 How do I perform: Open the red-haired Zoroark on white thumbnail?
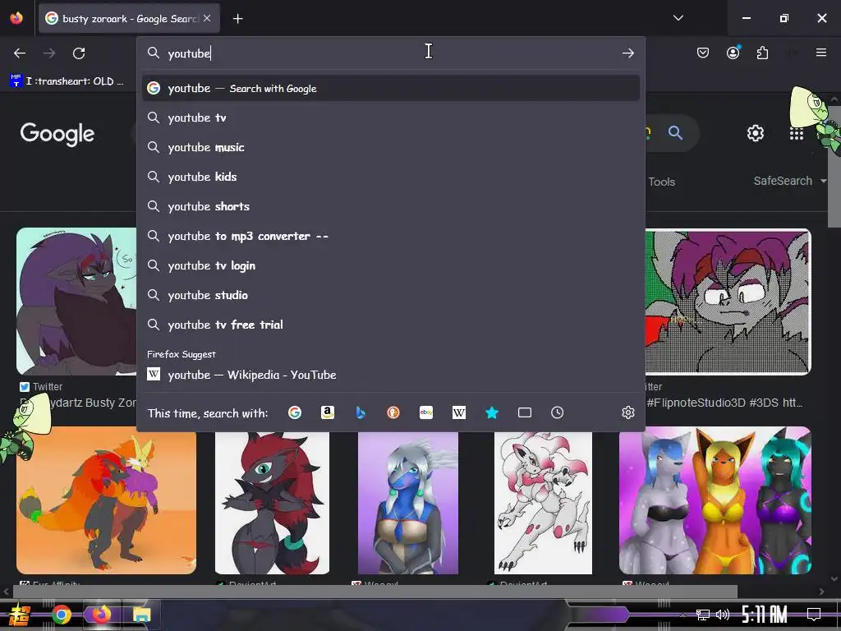pyautogui.click(x=272, y=503)
